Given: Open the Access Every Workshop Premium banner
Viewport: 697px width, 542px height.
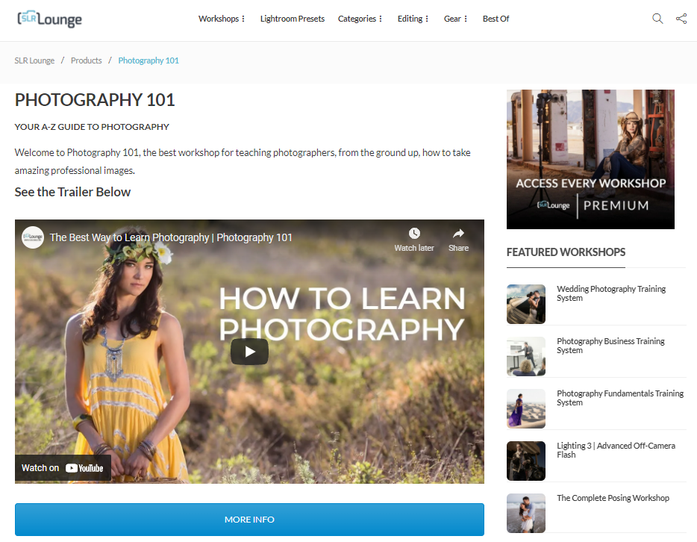Looking at the screenshot, I should 590,159.
